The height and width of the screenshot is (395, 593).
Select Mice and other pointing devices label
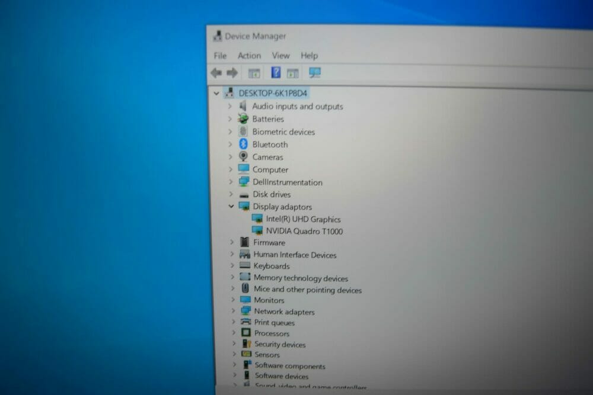(x=307, y=290)
